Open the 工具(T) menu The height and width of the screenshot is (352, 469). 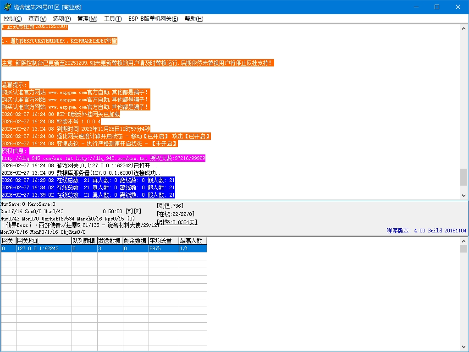[x=113, y=19]
